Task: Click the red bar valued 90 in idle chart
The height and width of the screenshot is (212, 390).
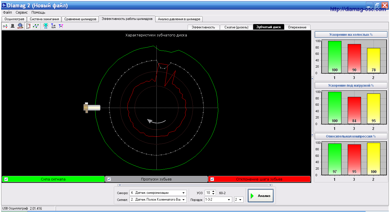Action: 354,59
